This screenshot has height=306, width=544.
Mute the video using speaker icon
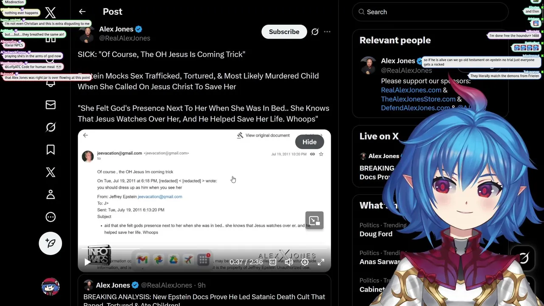click(x=289, y=262)
